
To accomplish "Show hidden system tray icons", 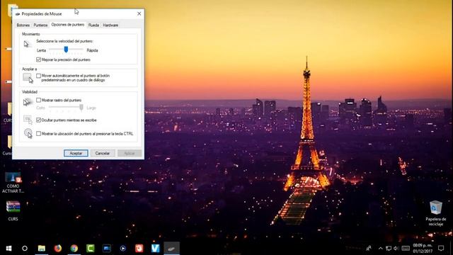I will [381, 249].
